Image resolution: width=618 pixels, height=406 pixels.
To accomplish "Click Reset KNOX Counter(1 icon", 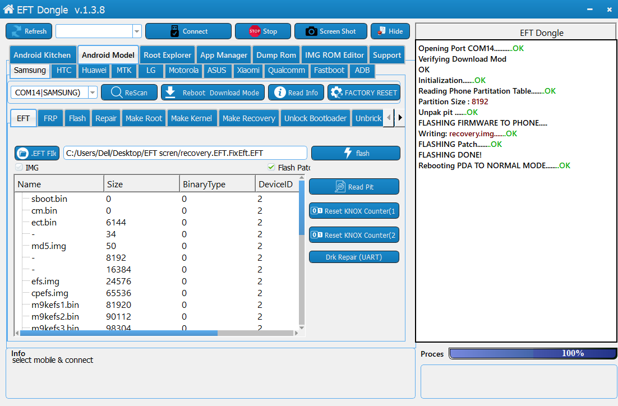I will tap(317, 211).
